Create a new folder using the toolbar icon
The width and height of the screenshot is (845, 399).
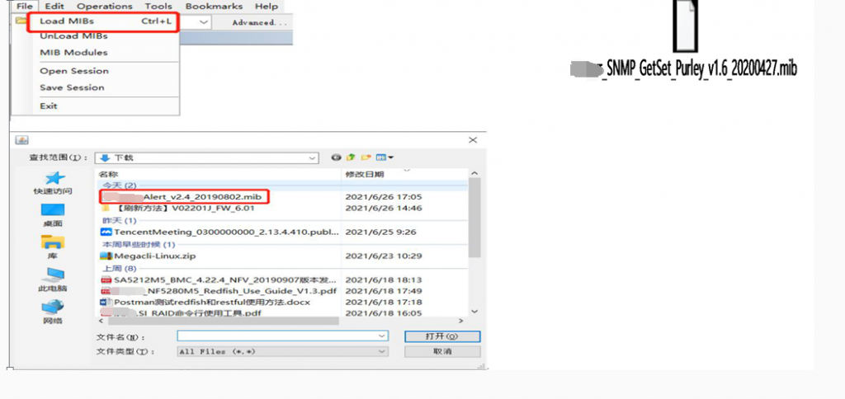click(365, 157)
